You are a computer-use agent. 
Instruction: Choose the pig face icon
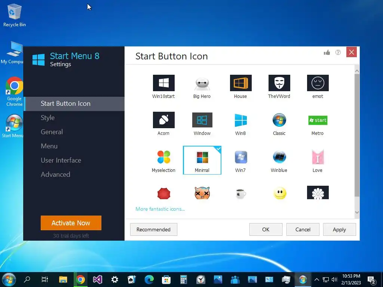coord(202,193)
